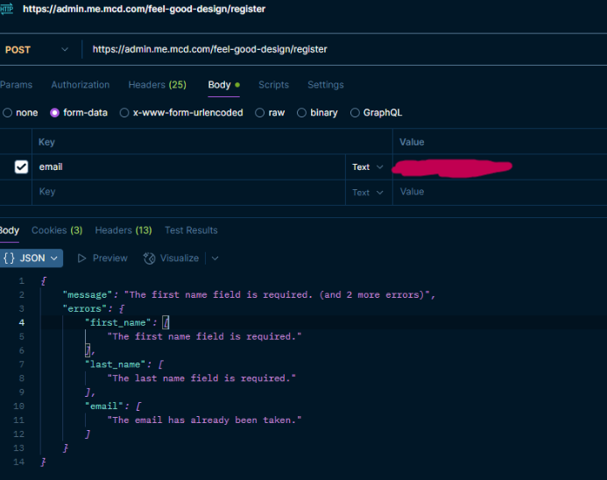The height and width of the screenshot is (480, 607).
Task: Click the HTTP request icon in title
Action: coord(7,9)
